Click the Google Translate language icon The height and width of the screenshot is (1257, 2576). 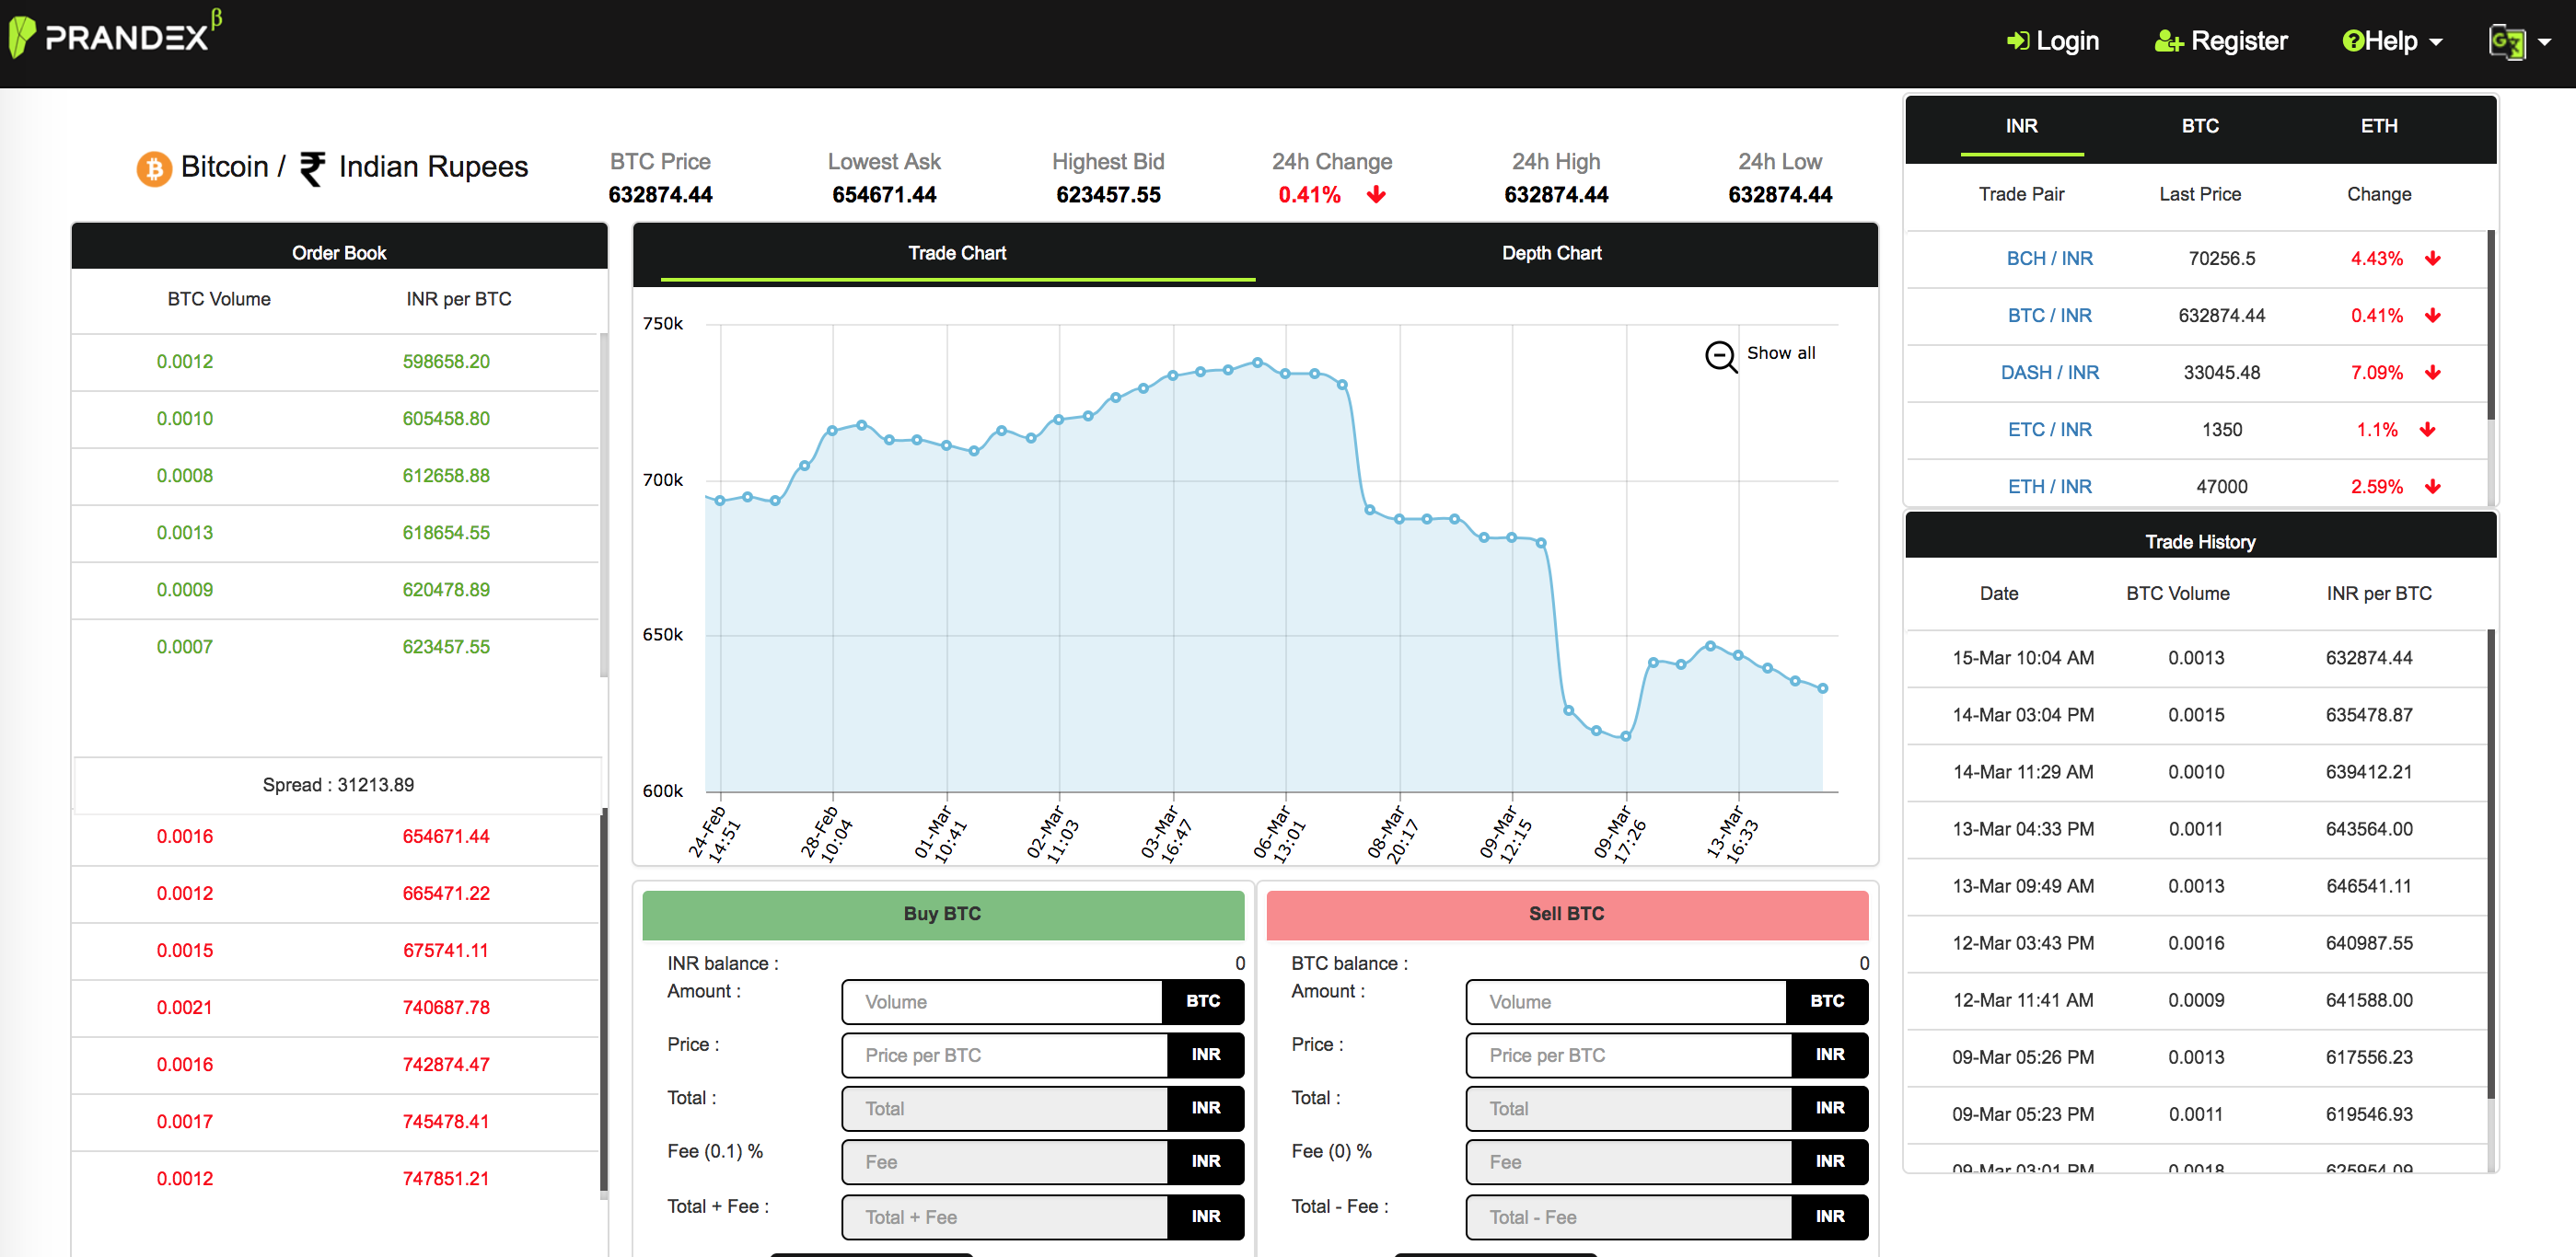point(2506,42)
